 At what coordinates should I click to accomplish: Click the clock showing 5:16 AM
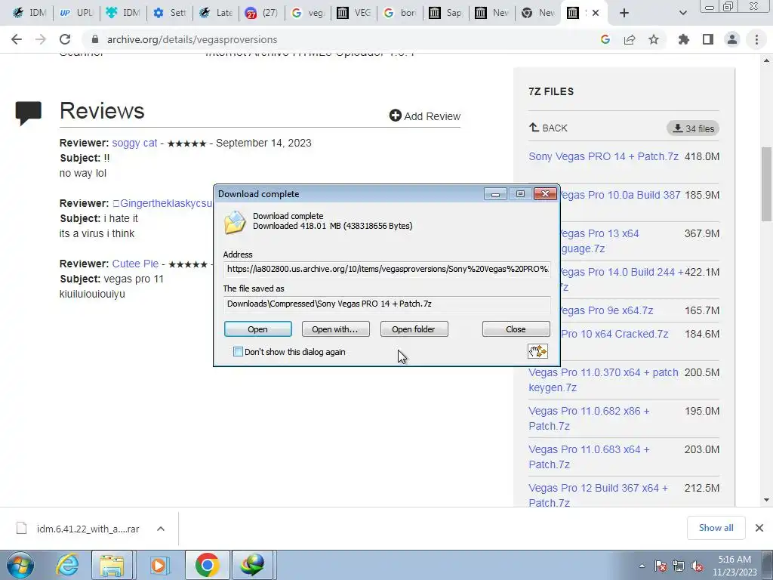pos(734,560)
